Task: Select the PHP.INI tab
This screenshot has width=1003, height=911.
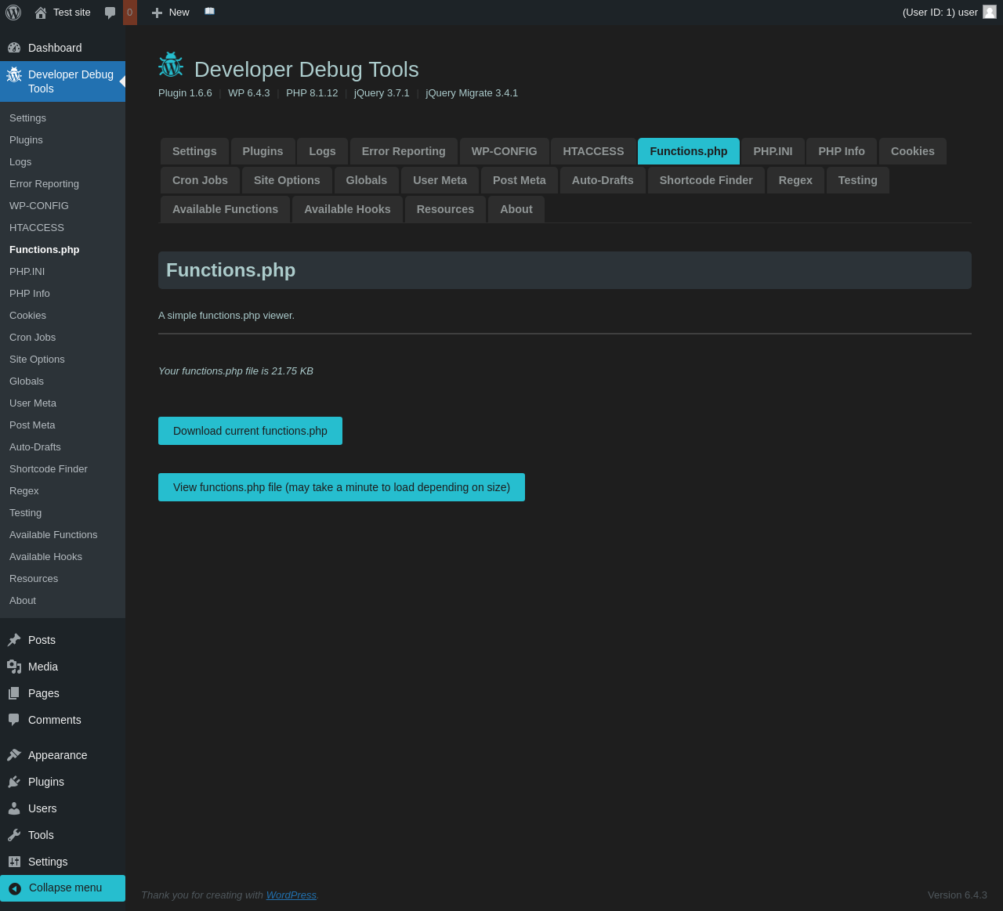Action: click(773, 151)
